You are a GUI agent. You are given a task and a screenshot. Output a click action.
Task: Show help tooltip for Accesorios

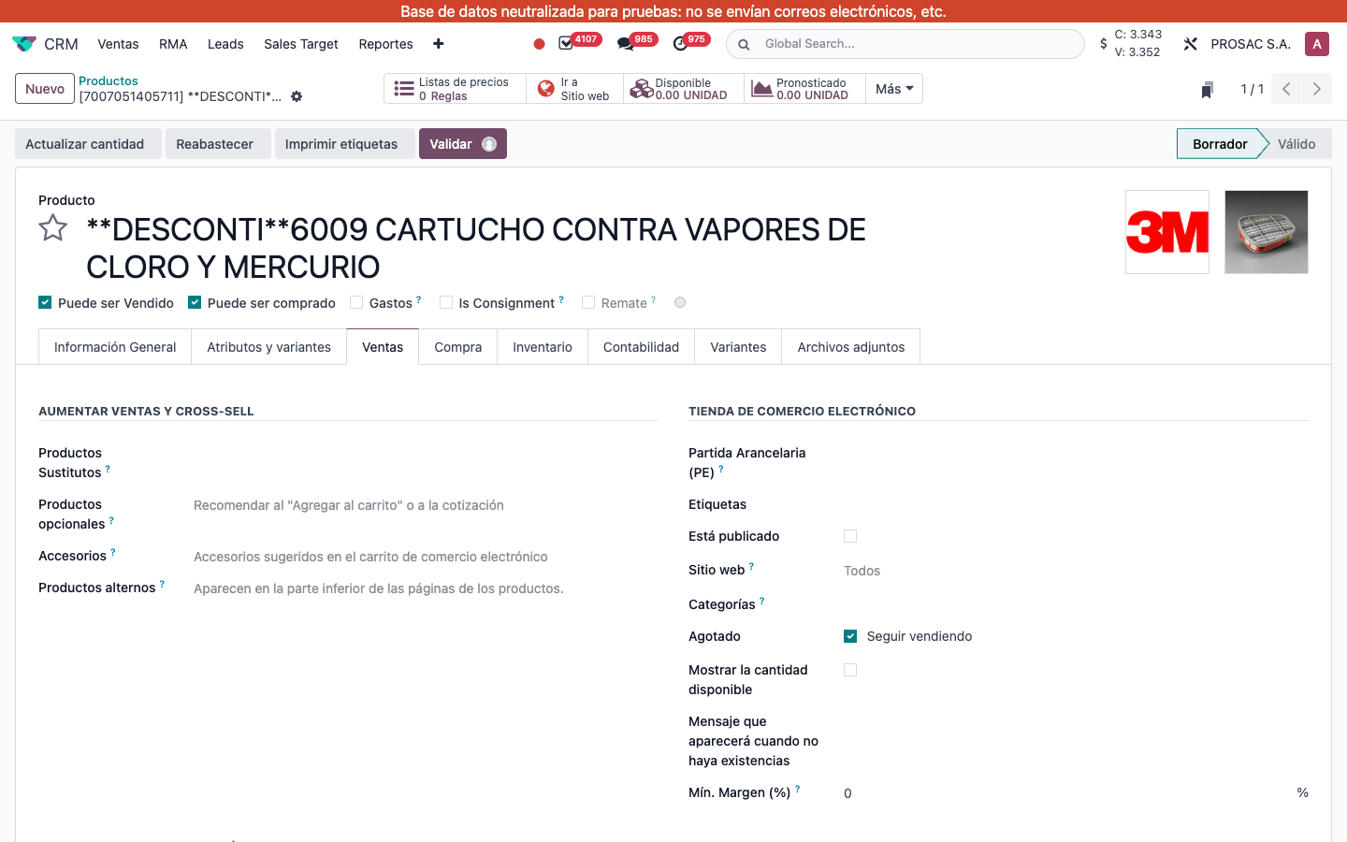113,552
